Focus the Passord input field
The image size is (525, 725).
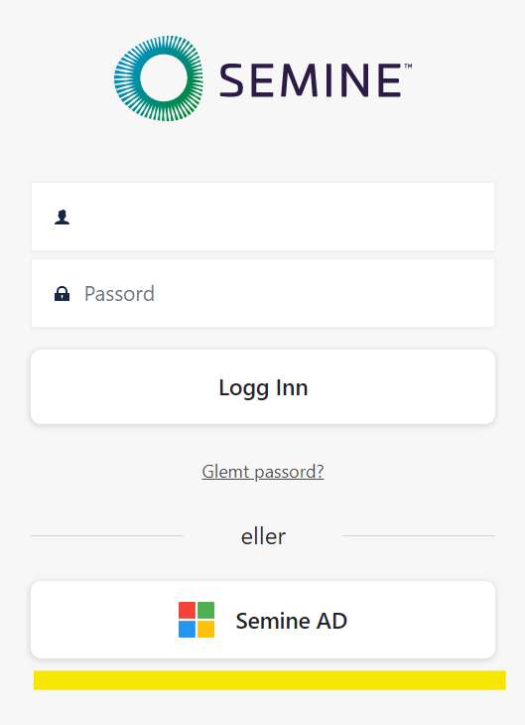263,293
